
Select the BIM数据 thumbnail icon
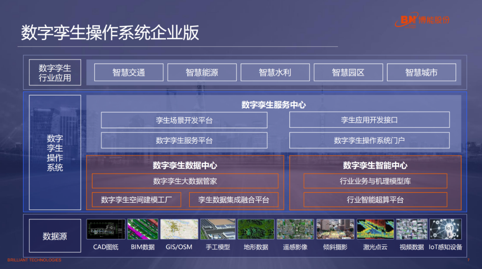tap(142, 228)
